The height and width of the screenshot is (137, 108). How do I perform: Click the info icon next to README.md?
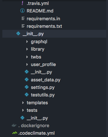click(22, 11)
